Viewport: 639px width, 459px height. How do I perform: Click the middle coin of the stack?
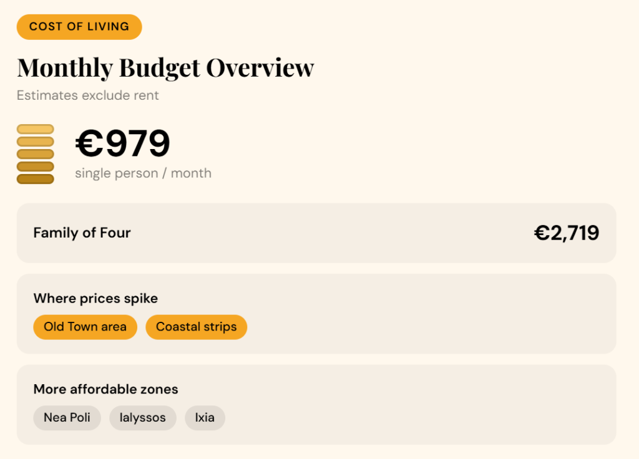pyautogui.click(x=35, y=154)
